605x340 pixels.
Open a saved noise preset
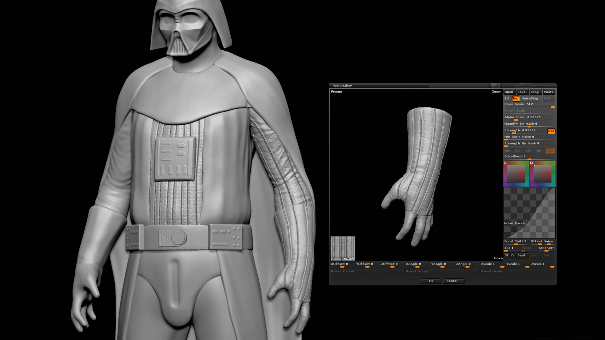(x=509, y=92)
